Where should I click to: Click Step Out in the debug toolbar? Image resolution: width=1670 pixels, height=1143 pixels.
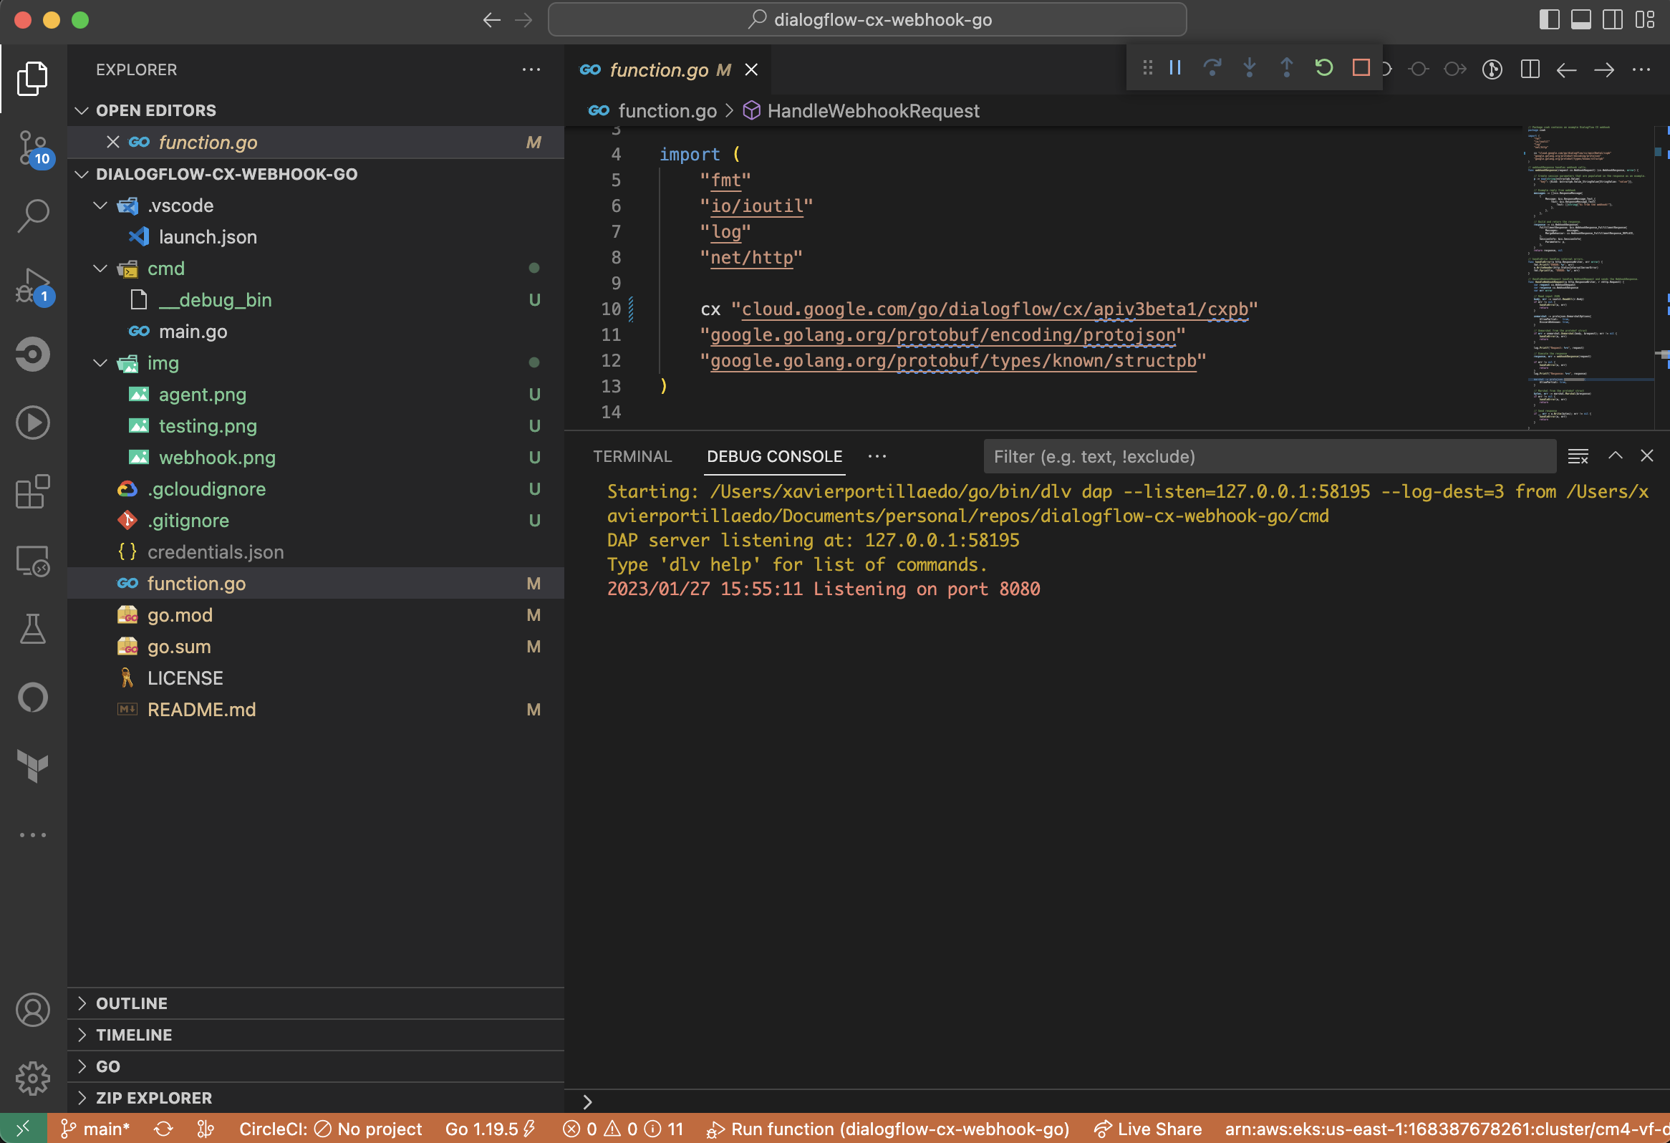(x=1286, y=68)
